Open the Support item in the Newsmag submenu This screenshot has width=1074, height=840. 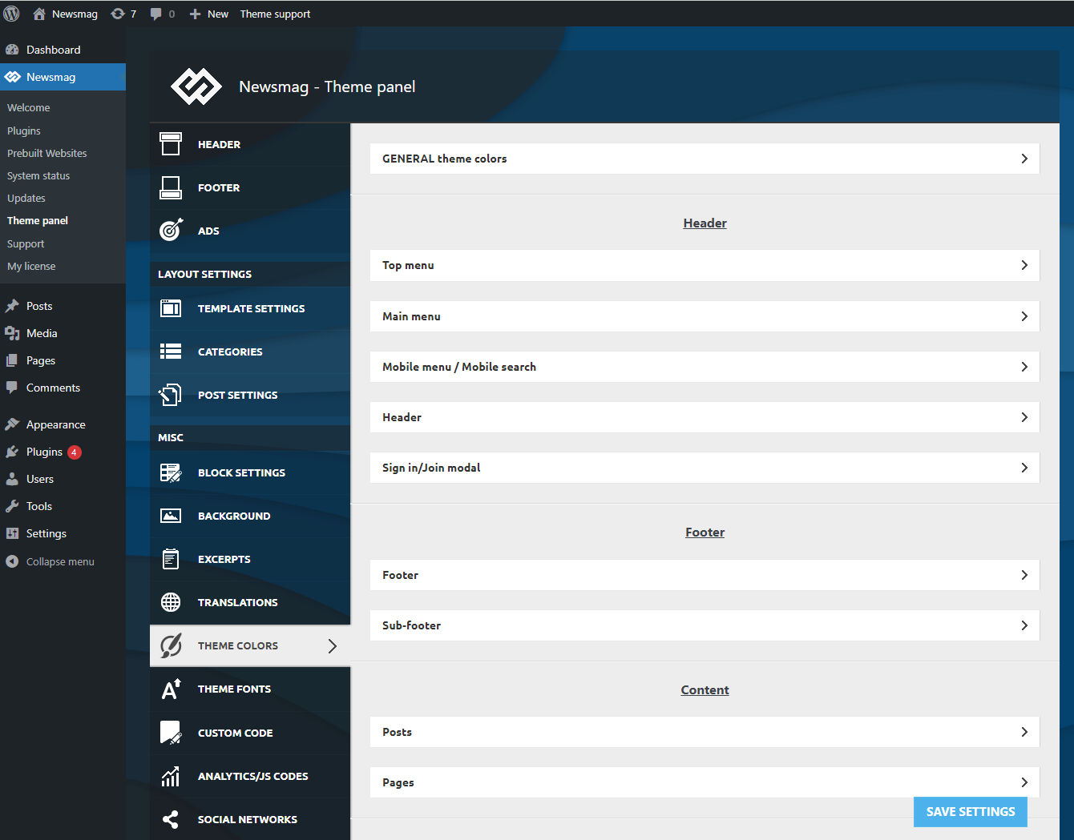pos(26,243)
